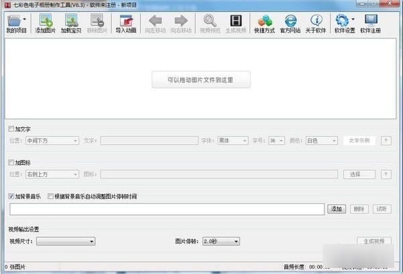Viewport: 403px width, 274px height.
Task: Toggle 根据背景音乐自动调整图片停留时间 checkbox
Action: click(x=51, y=196)
